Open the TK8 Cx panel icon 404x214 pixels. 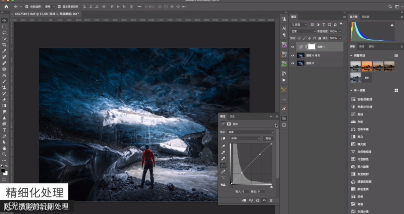pyautogui.click(x=284, y=55)
